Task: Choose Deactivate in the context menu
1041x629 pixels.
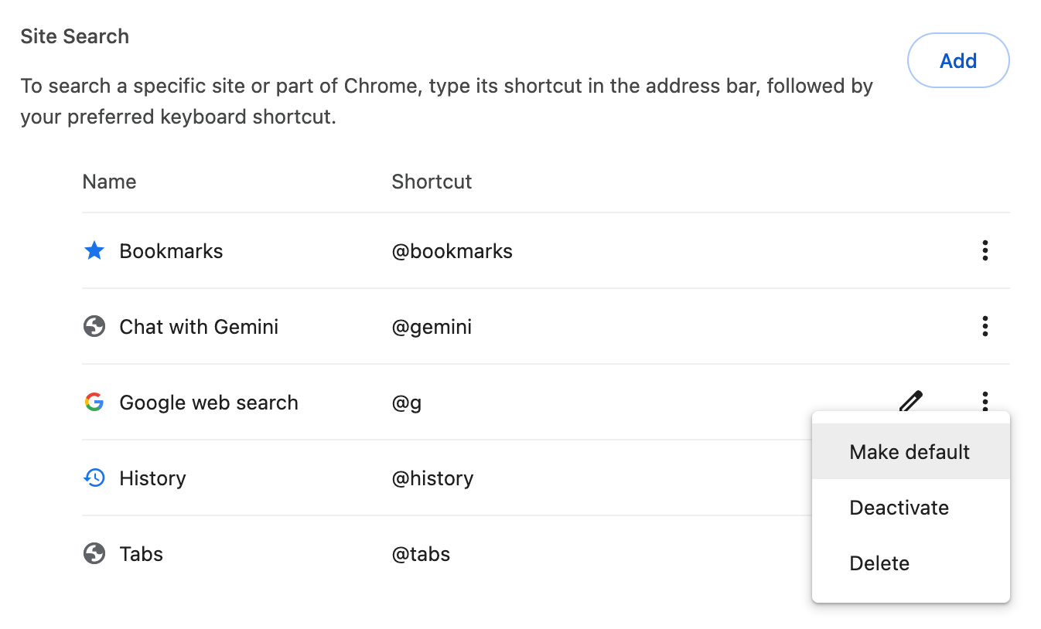Action: 899,507
